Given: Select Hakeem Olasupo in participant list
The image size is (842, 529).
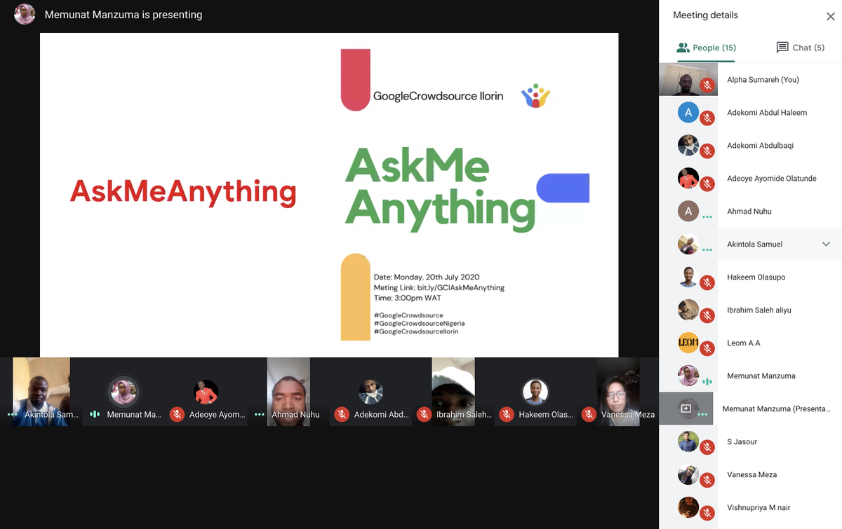Looking at the screenshot, I should (756, 277).
